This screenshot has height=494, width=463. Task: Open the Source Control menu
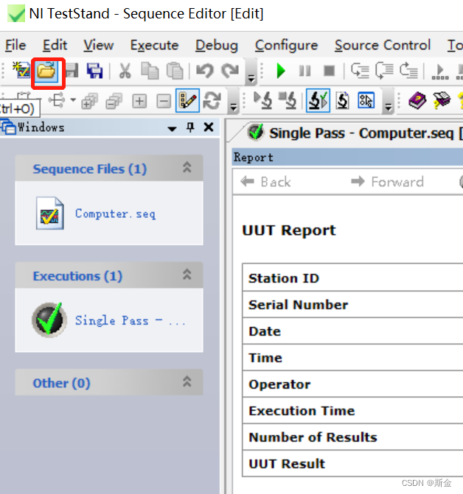pyautogui.click(x=383, y=45)
